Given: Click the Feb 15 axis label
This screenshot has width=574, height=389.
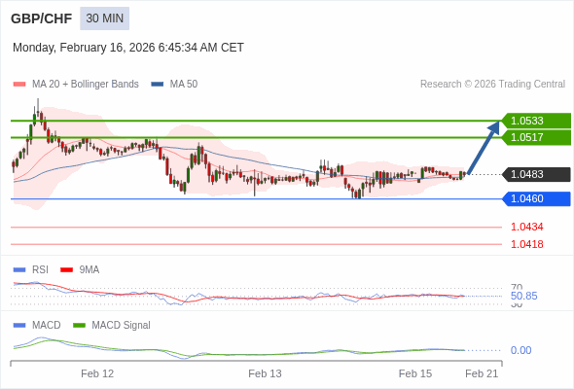Looking at the screenshot, I should click(415, 373).
